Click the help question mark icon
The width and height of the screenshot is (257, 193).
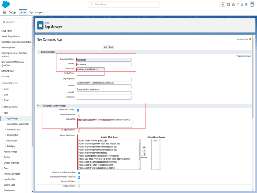(238, 5)
